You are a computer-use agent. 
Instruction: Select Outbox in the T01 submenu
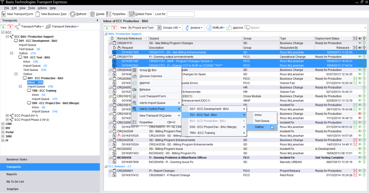pyautogui.click(x=259, y=127)
